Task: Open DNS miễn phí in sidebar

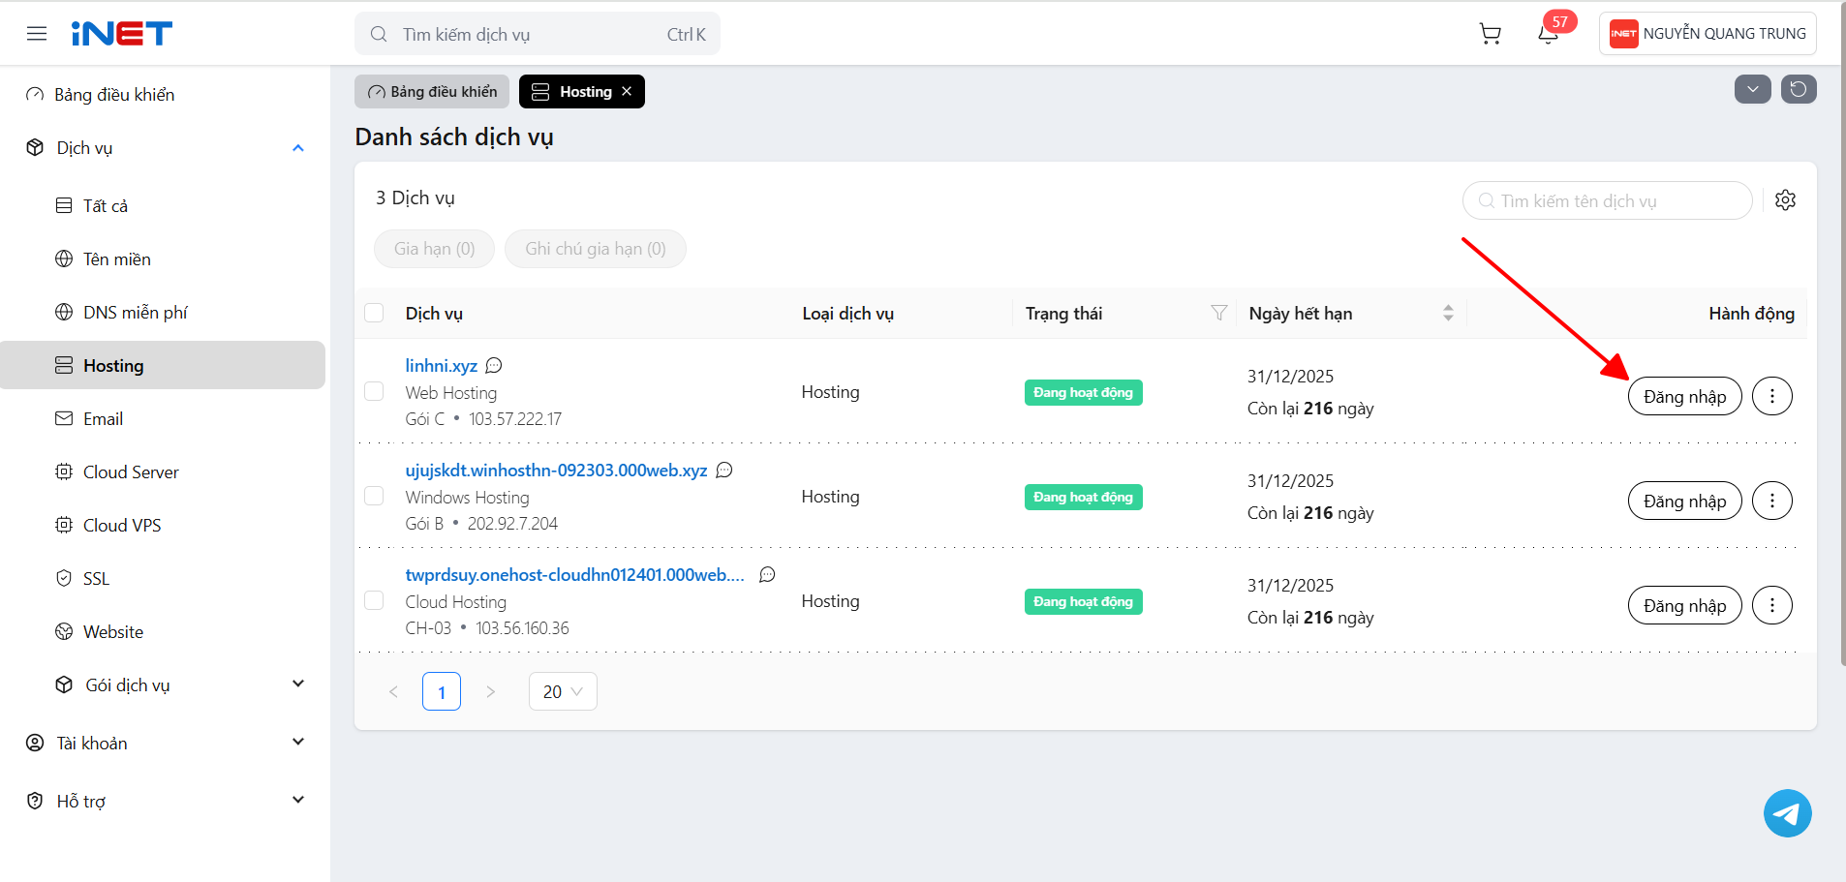Action: (x=163, y=312)
